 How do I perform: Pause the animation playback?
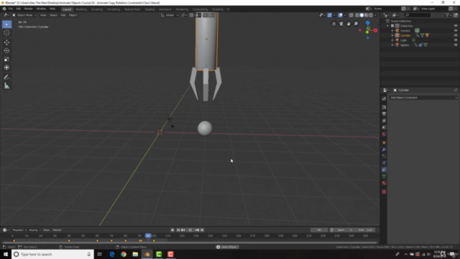(190, 230)
